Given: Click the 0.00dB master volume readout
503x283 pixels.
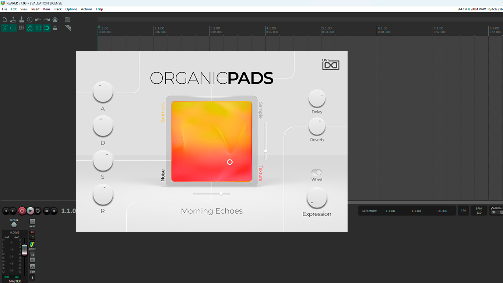Looking at the screenshot, I should point(15,233).
